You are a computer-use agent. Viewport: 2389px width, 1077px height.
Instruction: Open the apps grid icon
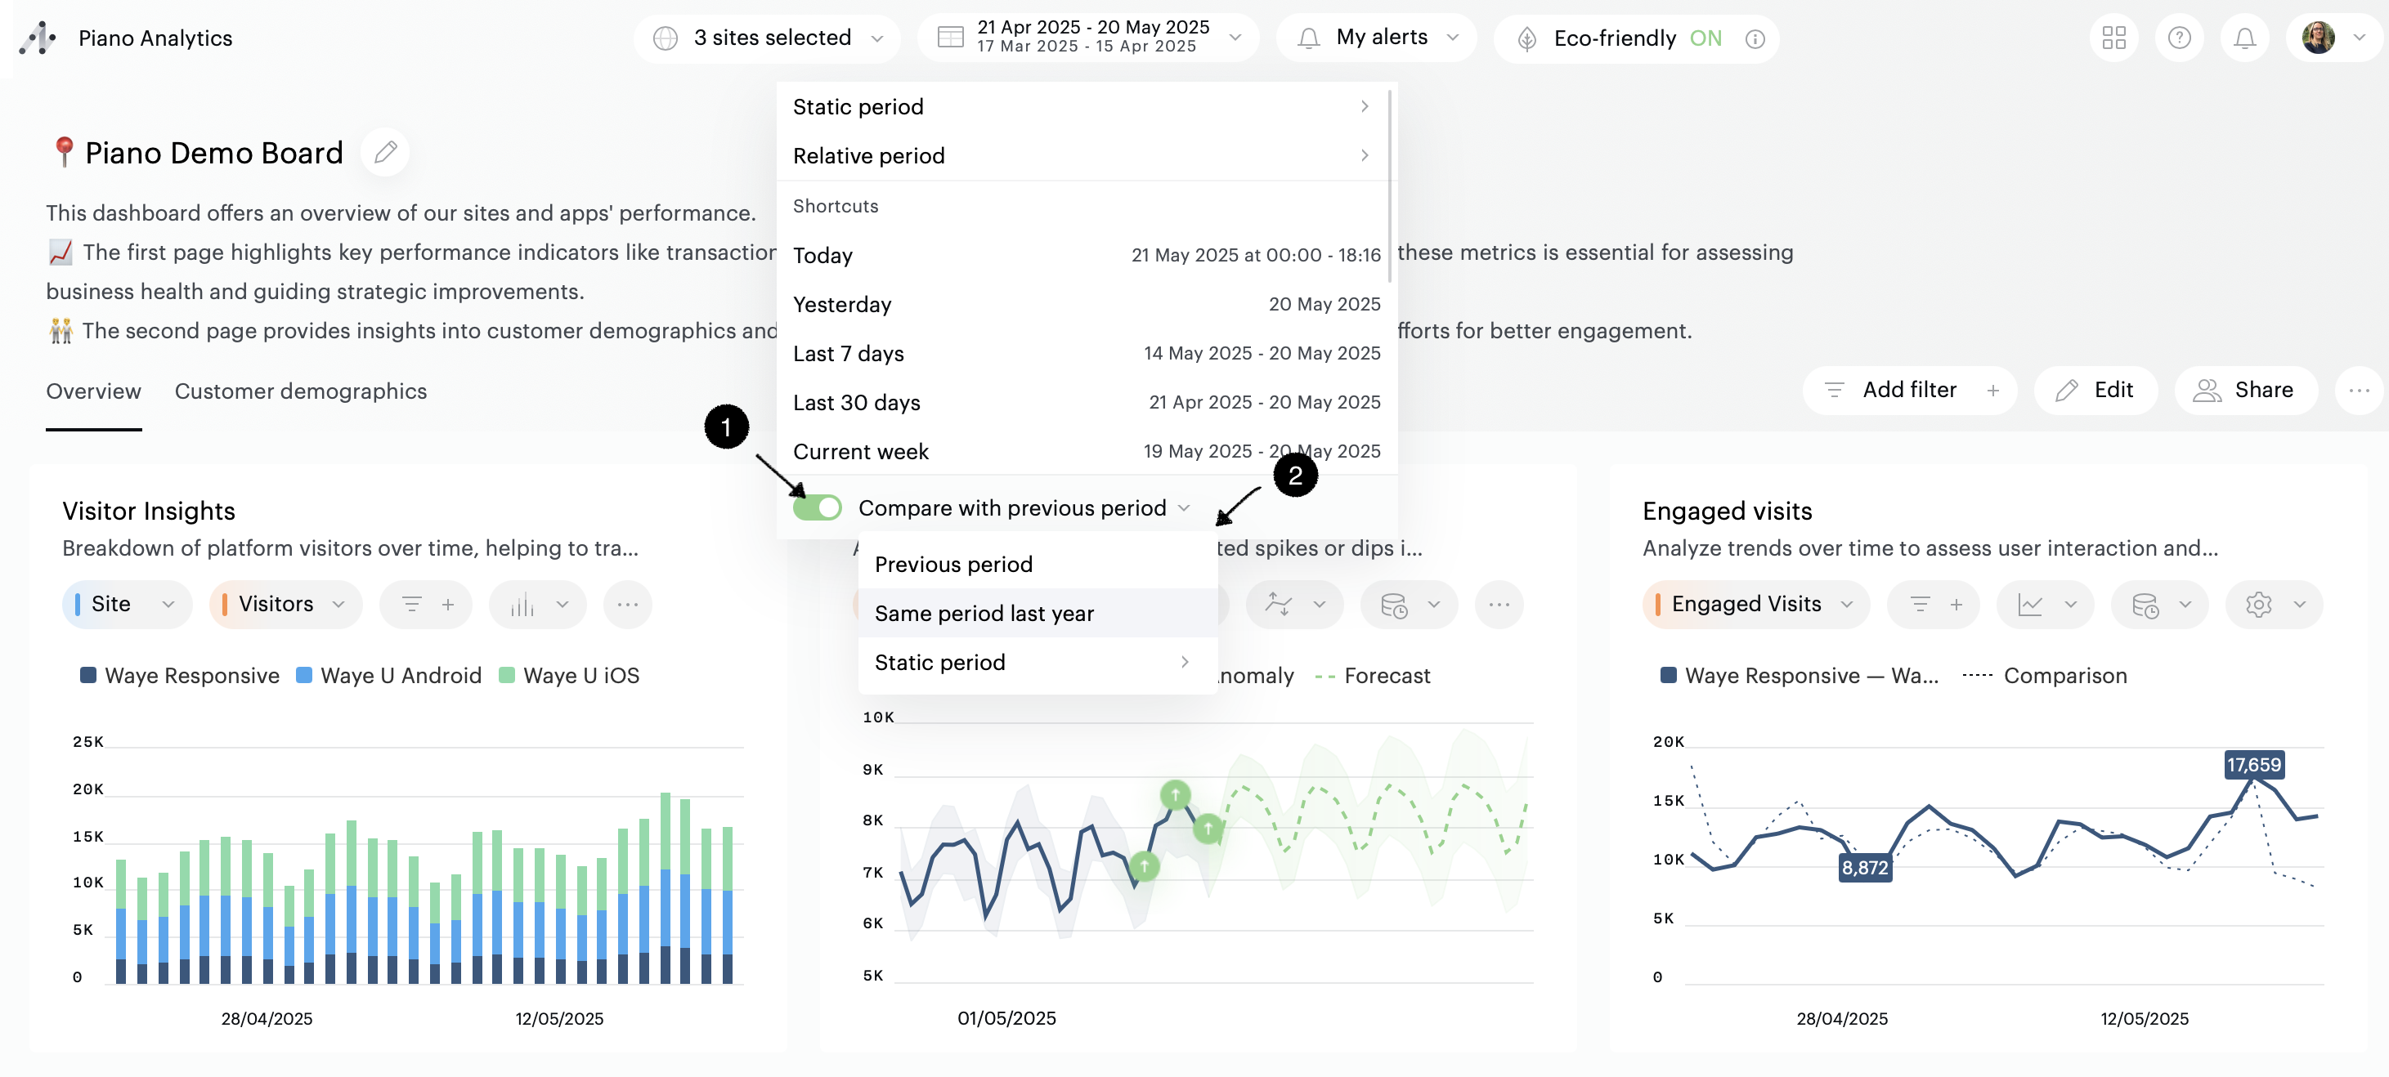point(2113,38)
